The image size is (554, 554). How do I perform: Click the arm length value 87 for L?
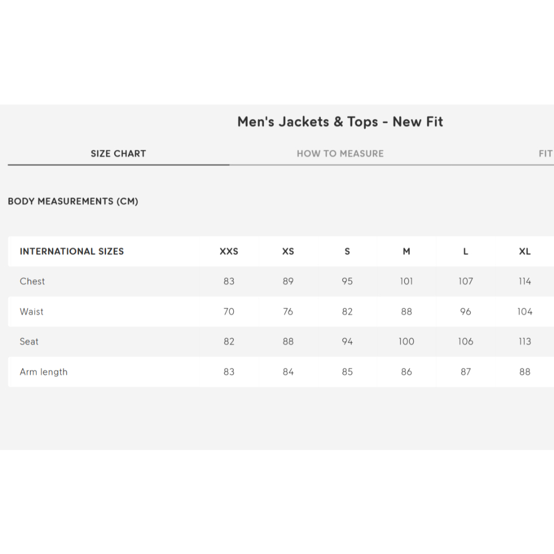click(x=466, y=372)
